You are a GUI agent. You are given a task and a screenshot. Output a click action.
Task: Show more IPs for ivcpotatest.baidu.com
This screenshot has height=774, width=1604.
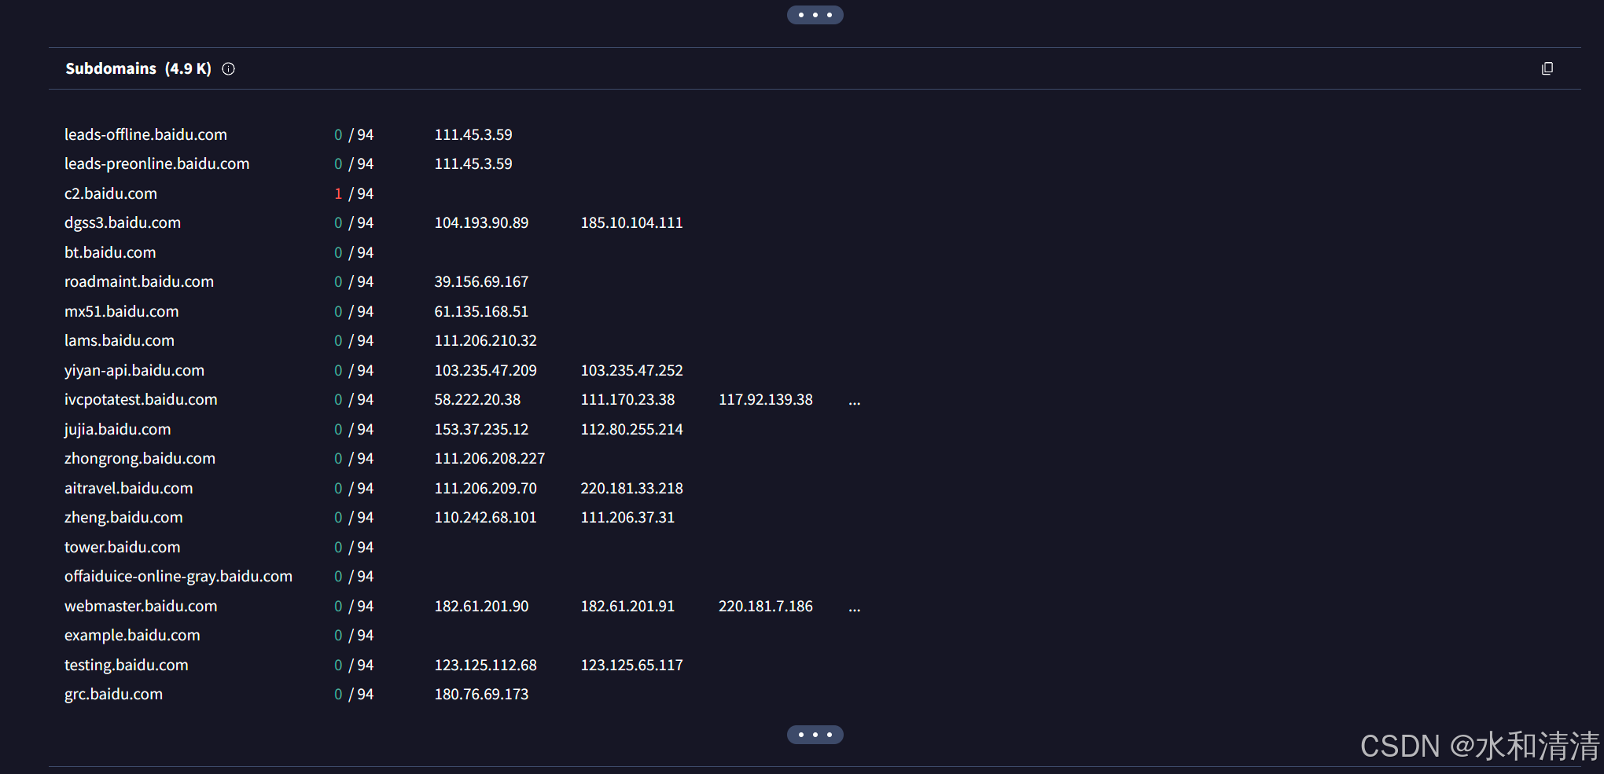click(855, 402)
